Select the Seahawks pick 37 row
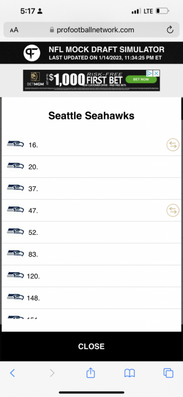The image size is (183, 397). click(91, 189)
